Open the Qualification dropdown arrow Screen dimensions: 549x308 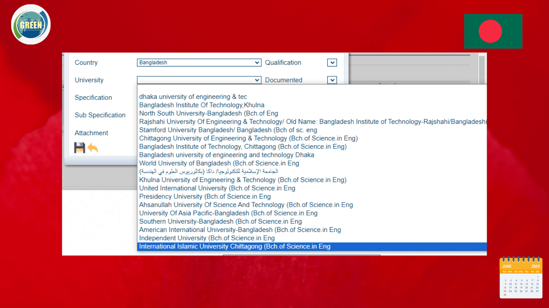(x=332, y=63)
